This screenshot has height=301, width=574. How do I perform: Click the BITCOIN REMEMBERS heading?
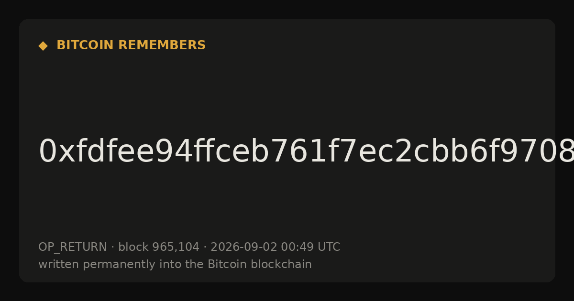(x=131, y=45)
